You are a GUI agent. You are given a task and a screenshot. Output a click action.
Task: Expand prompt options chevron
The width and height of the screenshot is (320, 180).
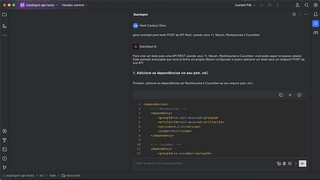tap(296, 164)
